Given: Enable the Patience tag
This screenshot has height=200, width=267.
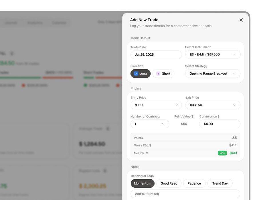Looking at the screenshot, I should click(194, 183).
